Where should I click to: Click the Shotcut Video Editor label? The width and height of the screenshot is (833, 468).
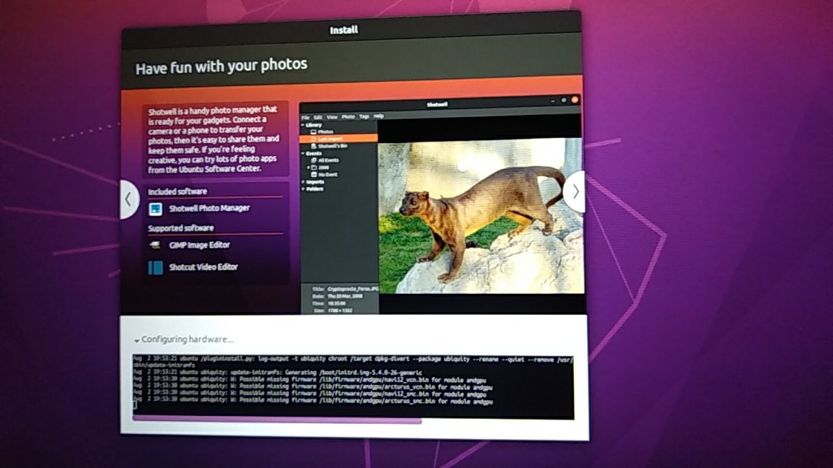tap(203, 267)
